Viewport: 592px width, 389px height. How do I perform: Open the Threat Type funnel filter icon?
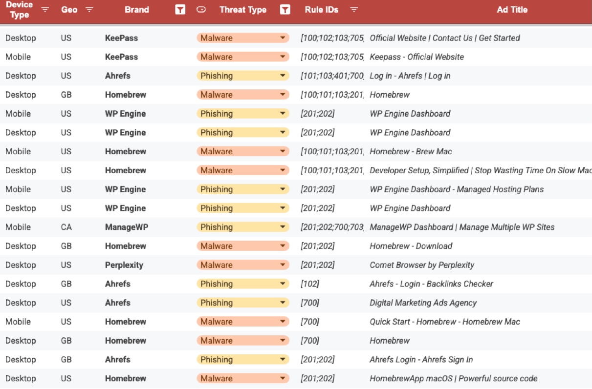tap(285, 10)
